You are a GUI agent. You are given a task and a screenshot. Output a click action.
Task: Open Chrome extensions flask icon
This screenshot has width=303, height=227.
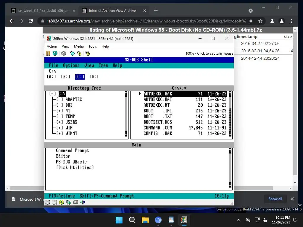click(272, 21)
